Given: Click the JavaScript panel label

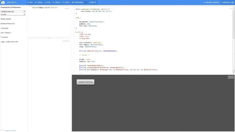Looking at the screenshot, I should 66,41.
